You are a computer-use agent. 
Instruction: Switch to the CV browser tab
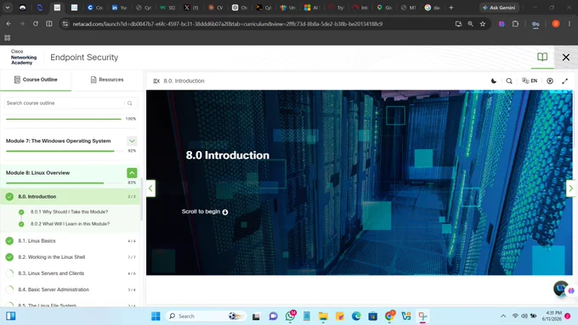pyautogui.click(x=216, y=8)
